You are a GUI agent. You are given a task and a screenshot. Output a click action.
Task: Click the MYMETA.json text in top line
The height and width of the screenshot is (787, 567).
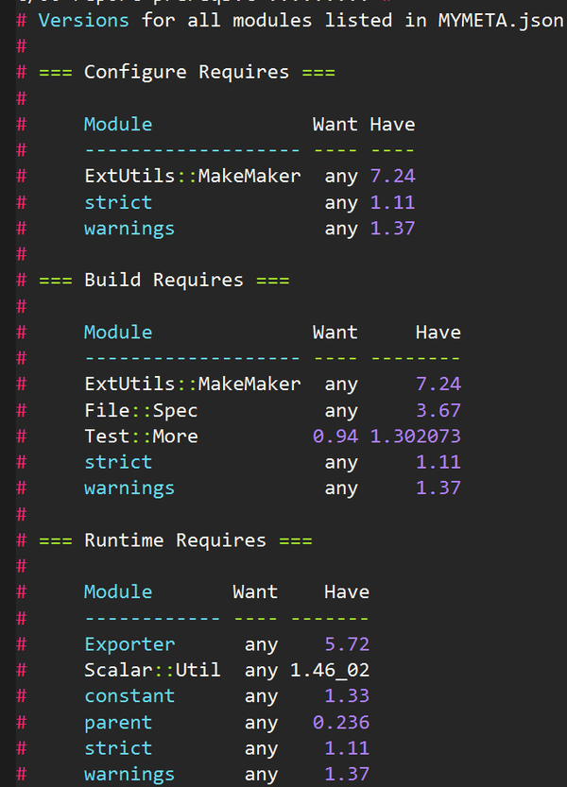coord(500,19)
